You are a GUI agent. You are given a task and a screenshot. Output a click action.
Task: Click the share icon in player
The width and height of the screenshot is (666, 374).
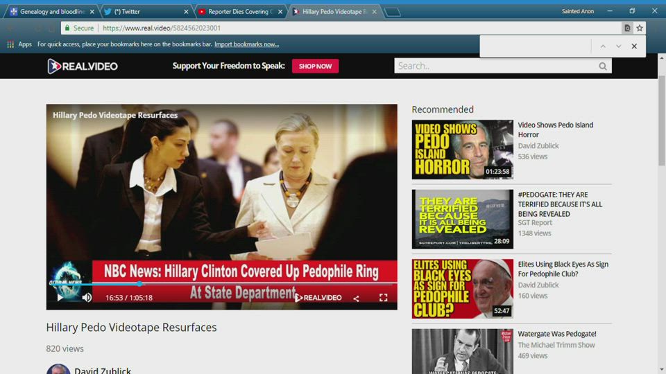coord(356,299)
